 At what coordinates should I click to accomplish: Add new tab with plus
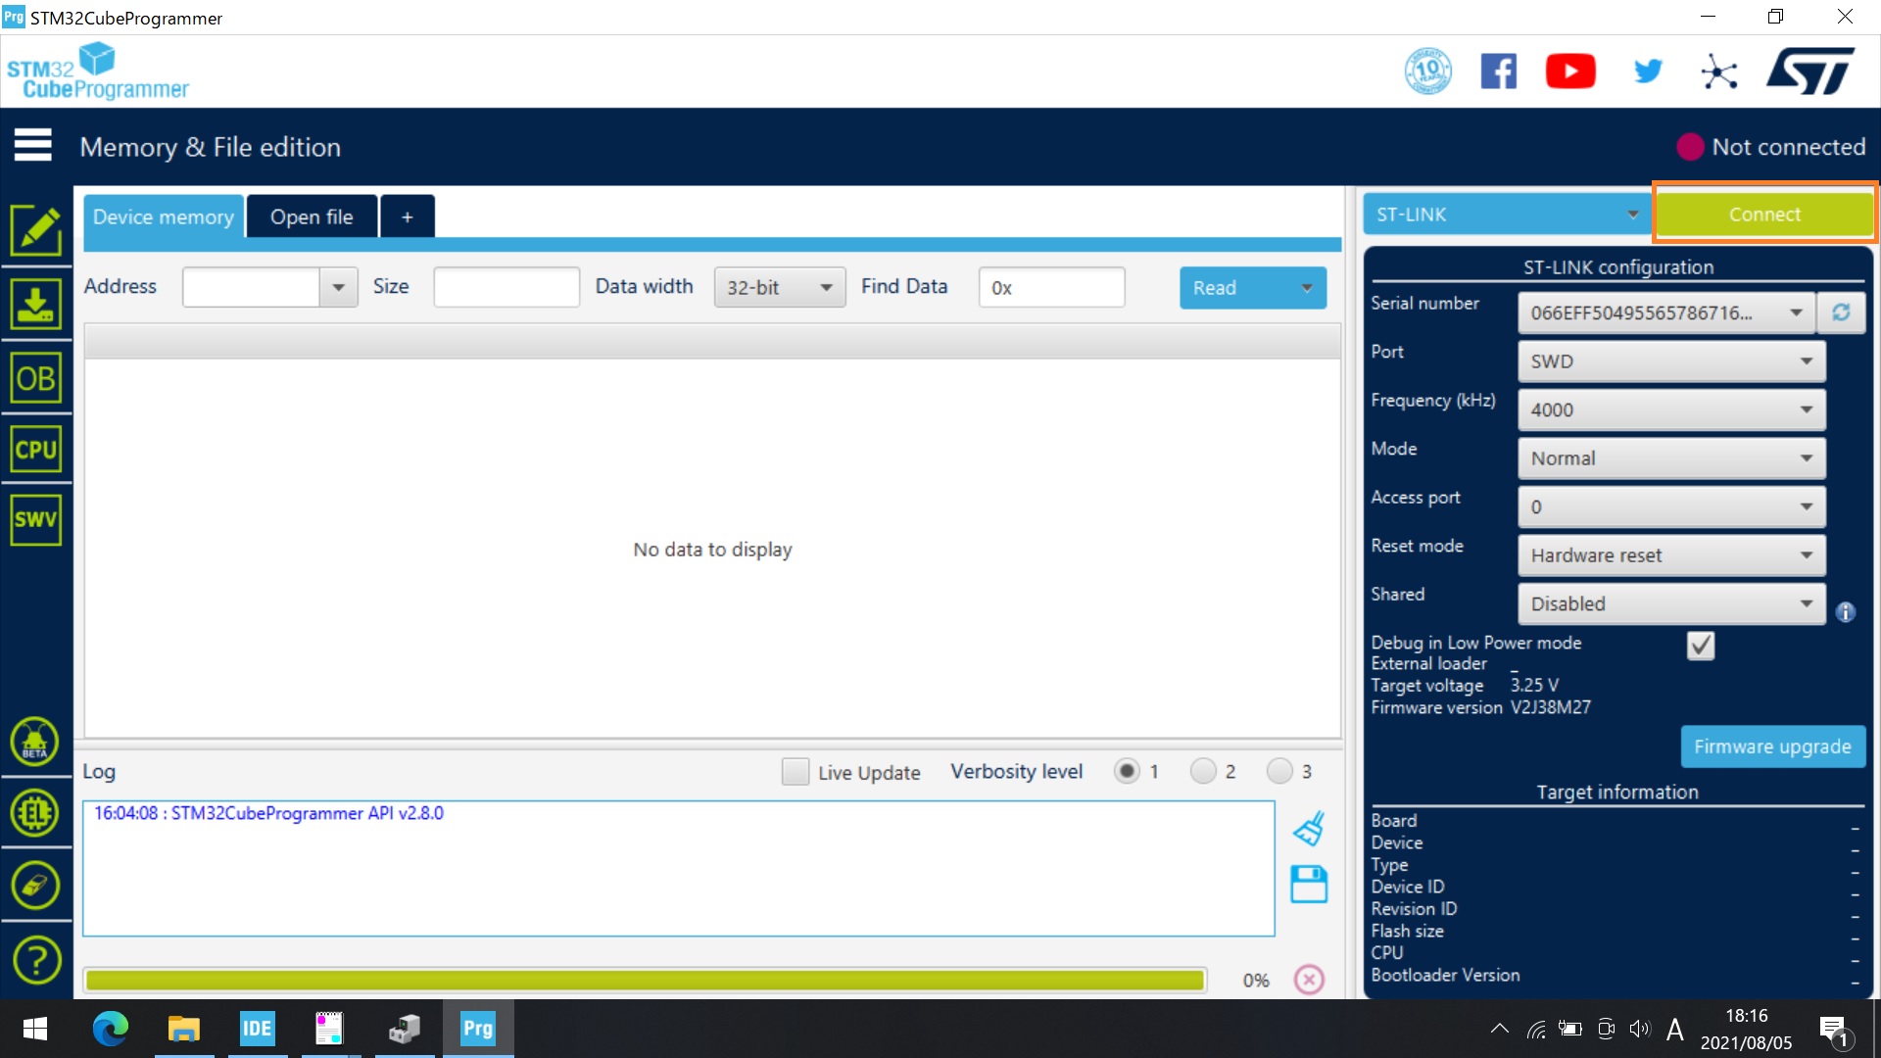click(x=407, y=216)
